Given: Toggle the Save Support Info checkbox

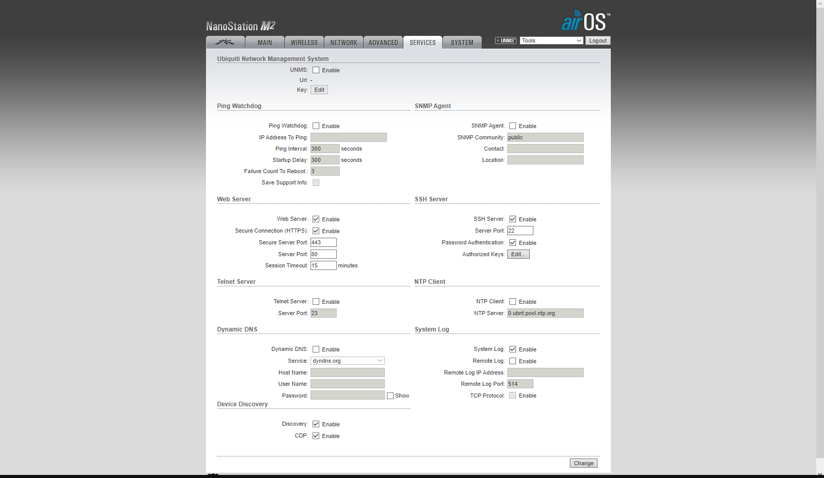Looking at the screenshot, I should (x=316, y=183).
